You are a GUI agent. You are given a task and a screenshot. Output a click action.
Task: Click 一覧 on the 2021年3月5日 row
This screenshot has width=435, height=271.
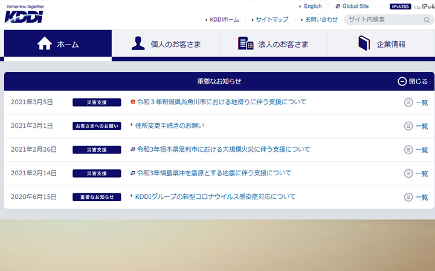tap(422, 102)
